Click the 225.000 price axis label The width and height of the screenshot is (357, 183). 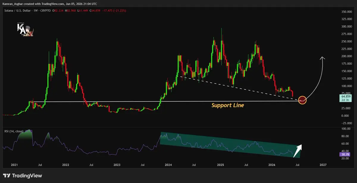(x=346, y=49)
